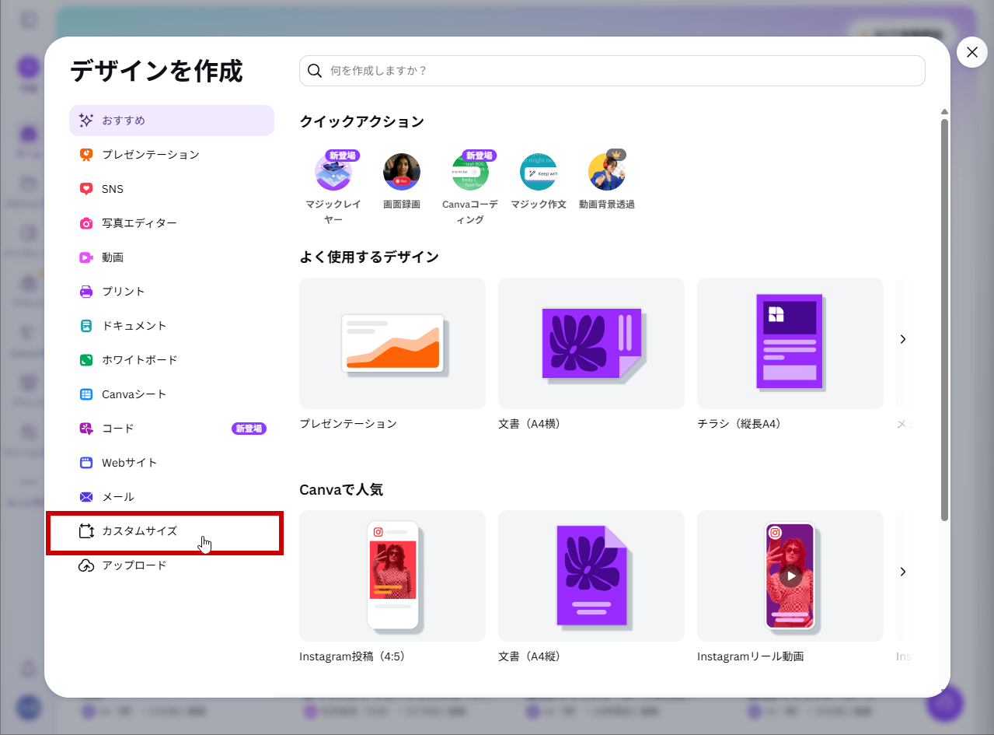Click the ホワイトボード icon
This screenshot has height=735, width=994.
[x=86, y=360]
